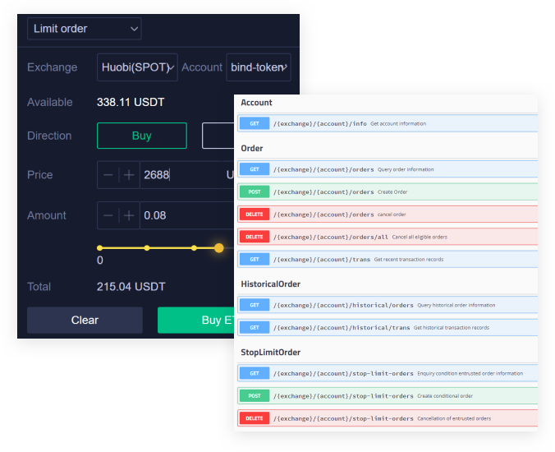This screenshot has height=452, width=555.
Task: Collapse the StopLimitOrder API section header
Action: coord(271,353)
